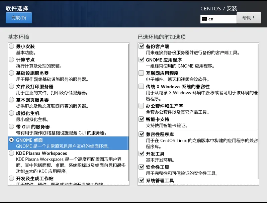Viewport: 267px width, 203px height.
Task: Toggle the 系统管理工具 checkbox
Action: (141, 180)
